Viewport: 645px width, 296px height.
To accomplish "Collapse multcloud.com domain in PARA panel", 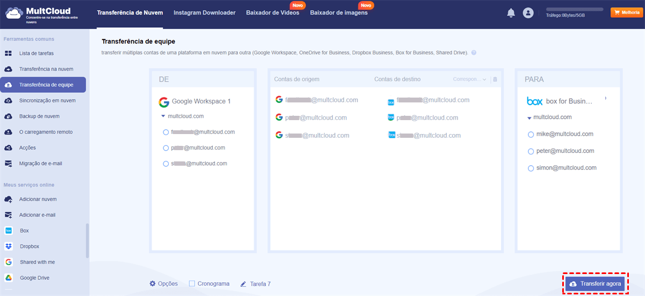I will 529,117.
